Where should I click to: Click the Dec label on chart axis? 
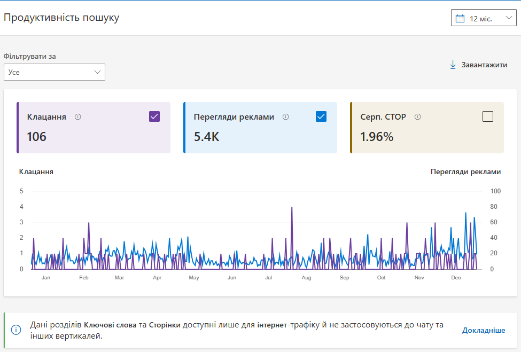pos(456,278)
